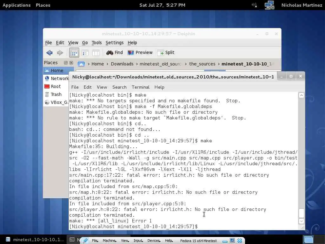Click the muted volume icon
325x244 pixels.
tap(254, 5)
